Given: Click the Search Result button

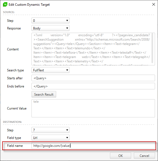Looking at the screenshot, I should (x=44, y=94).
